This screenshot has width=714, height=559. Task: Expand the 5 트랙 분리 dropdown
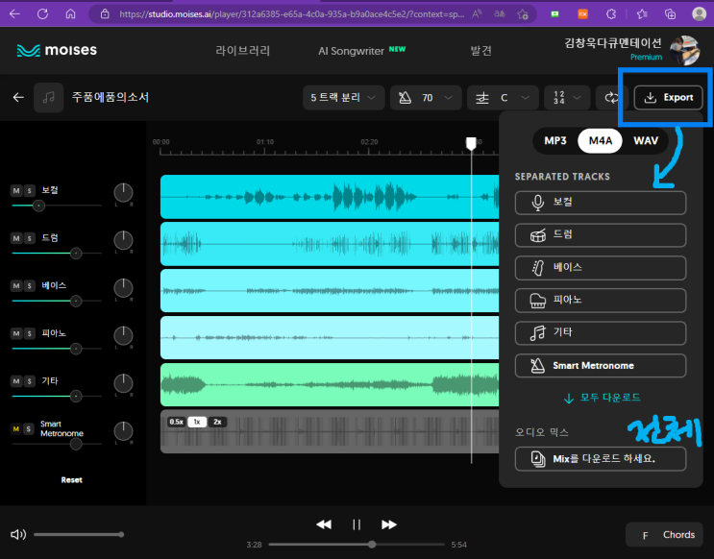[343, 97]
